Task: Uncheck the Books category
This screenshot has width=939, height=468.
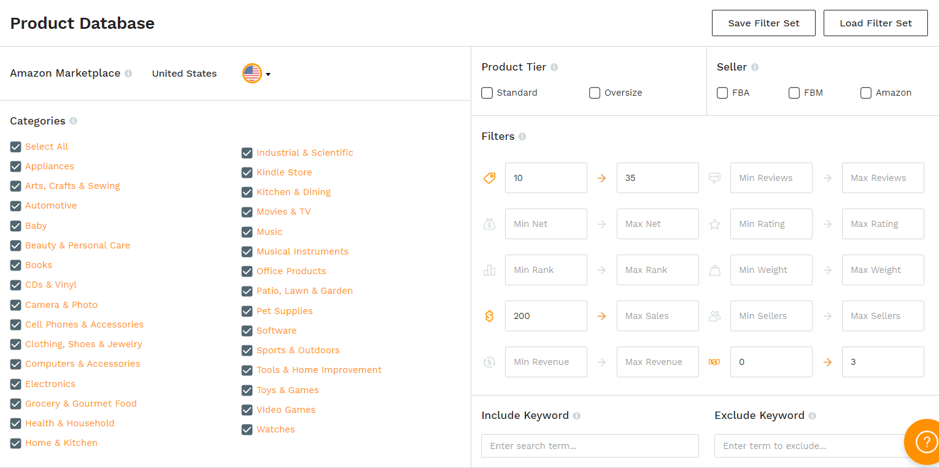Action: click(15, 265)
